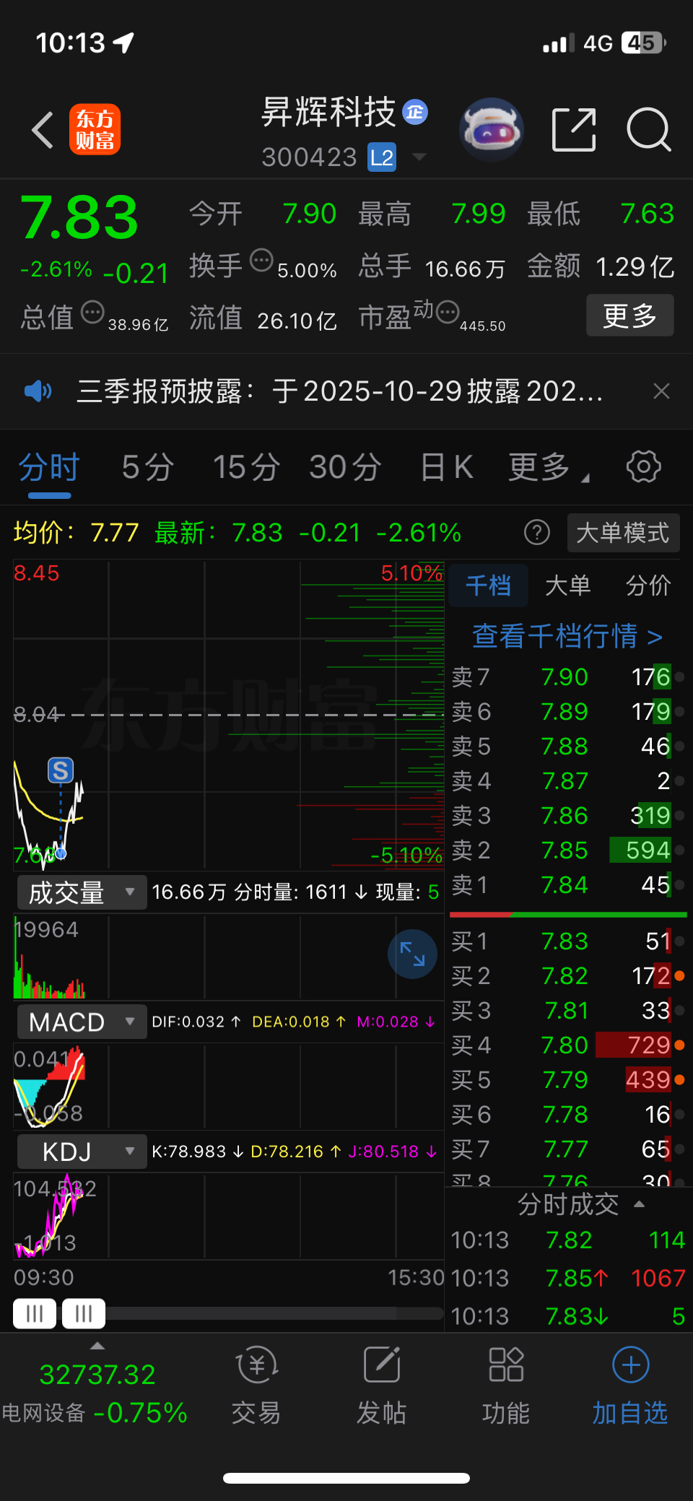Image resolution: width=693 pixels, height=1501 pixels.
Task: Open the robot assistant avatar
Action: [x=492, y=129]
